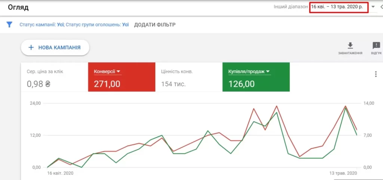The image size is (383, 180).
Task: Edit the Статус групи оголошень: Усі filter
Action: (x=97, y=25)
